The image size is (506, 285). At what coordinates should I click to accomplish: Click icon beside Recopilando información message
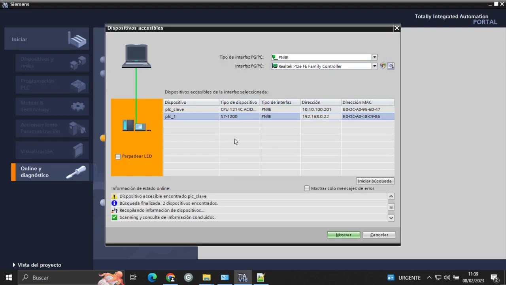click(x=114, y=210)
